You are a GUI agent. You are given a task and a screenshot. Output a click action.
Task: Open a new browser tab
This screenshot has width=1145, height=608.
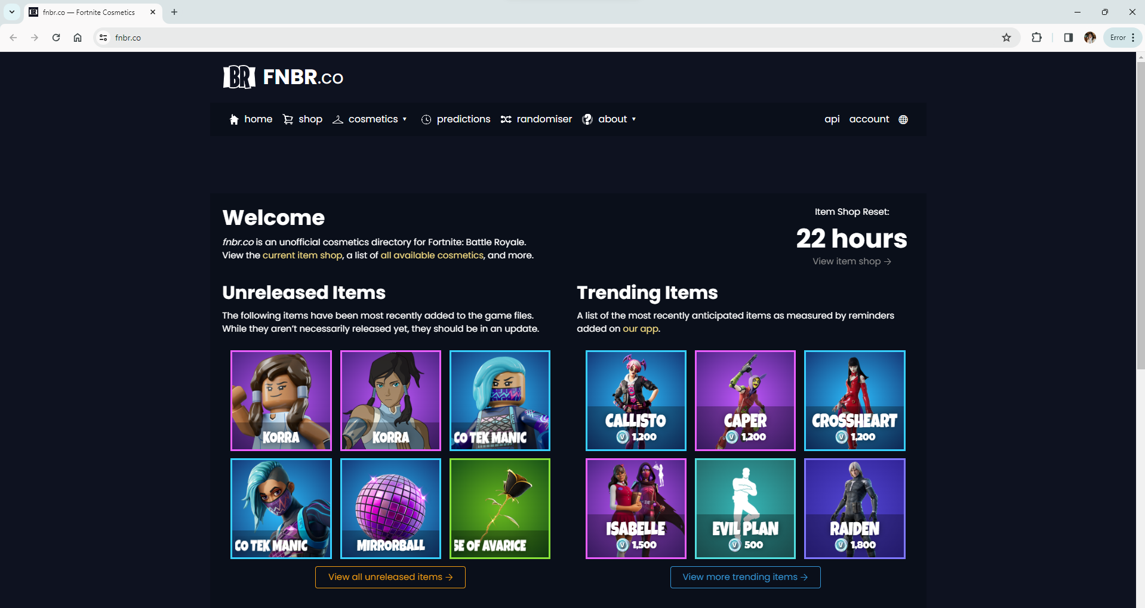[x=174, y=12]
